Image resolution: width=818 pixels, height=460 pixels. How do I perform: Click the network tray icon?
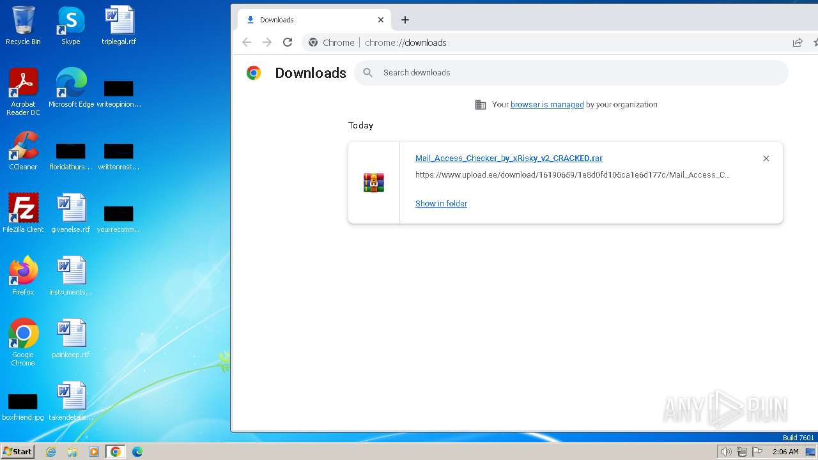point(741,452)
